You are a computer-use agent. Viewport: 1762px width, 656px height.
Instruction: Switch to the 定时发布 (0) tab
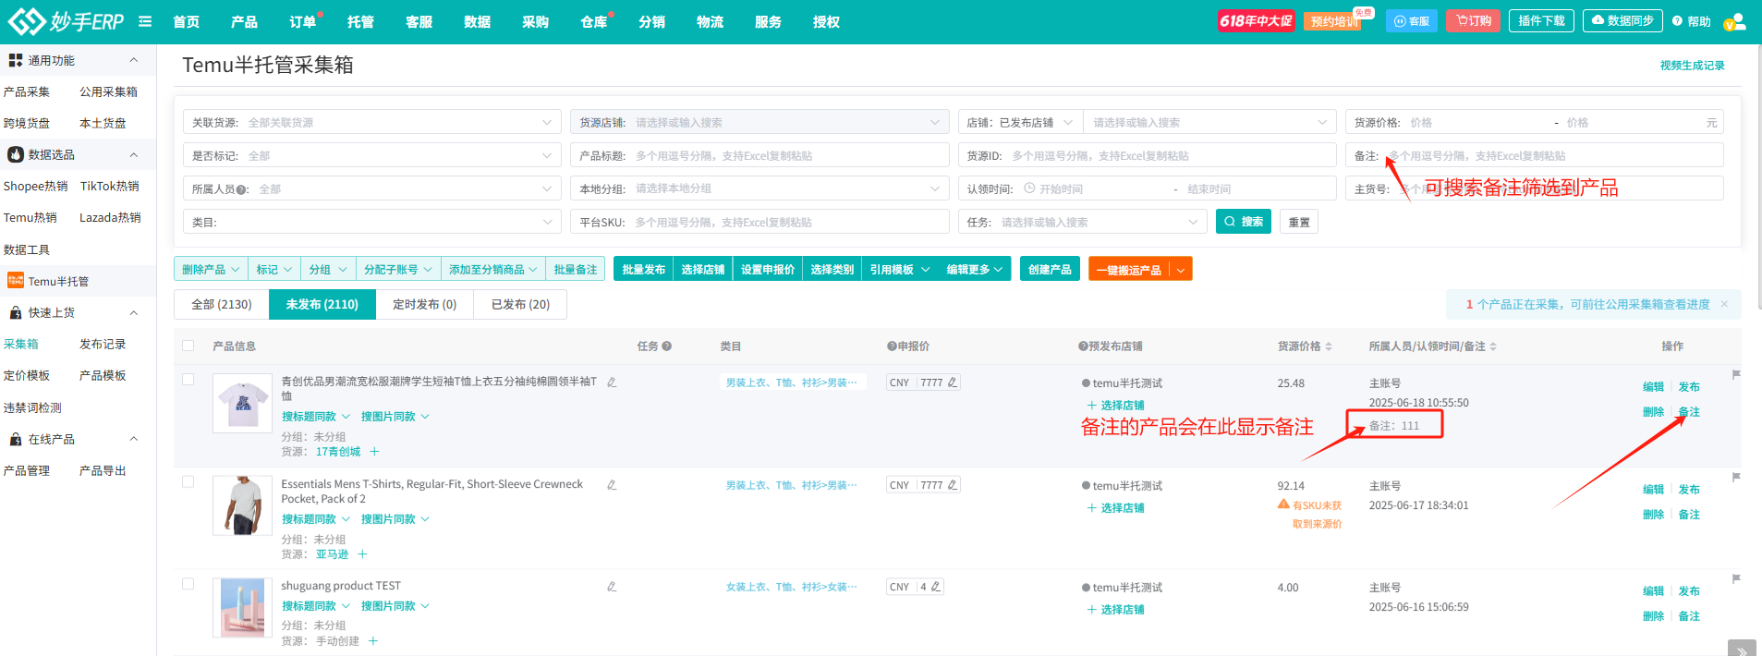click(424, 304)
